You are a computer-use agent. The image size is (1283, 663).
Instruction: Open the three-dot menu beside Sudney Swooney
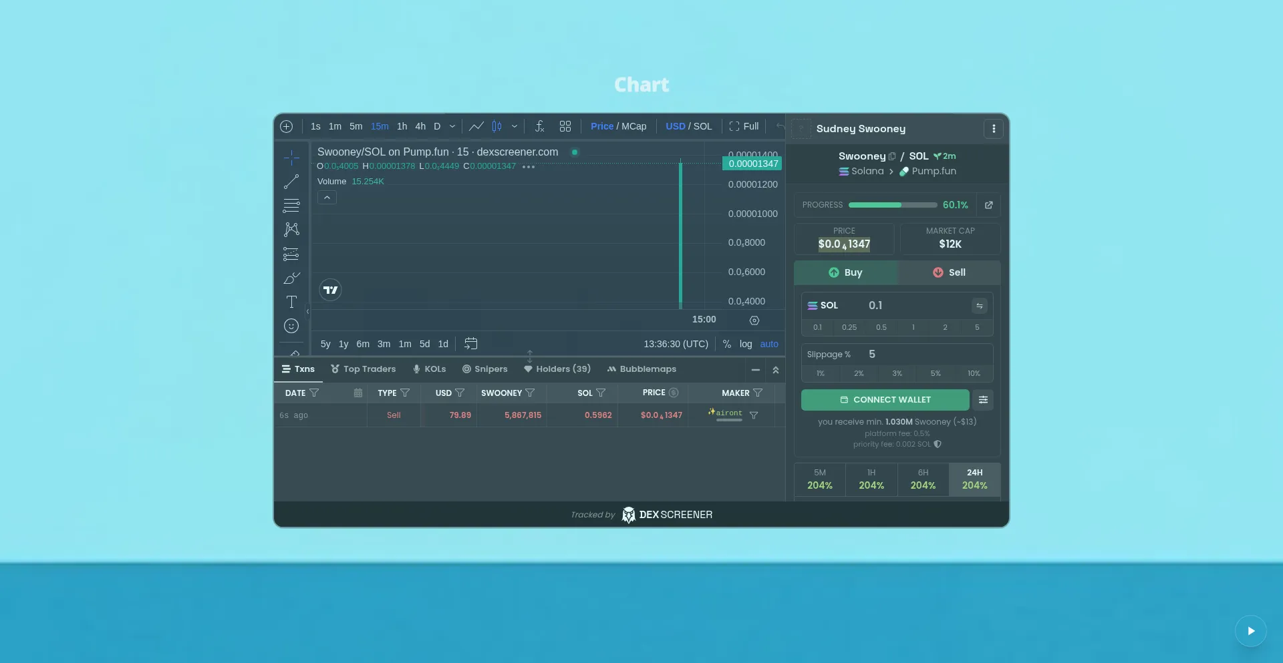click(994, 129)
